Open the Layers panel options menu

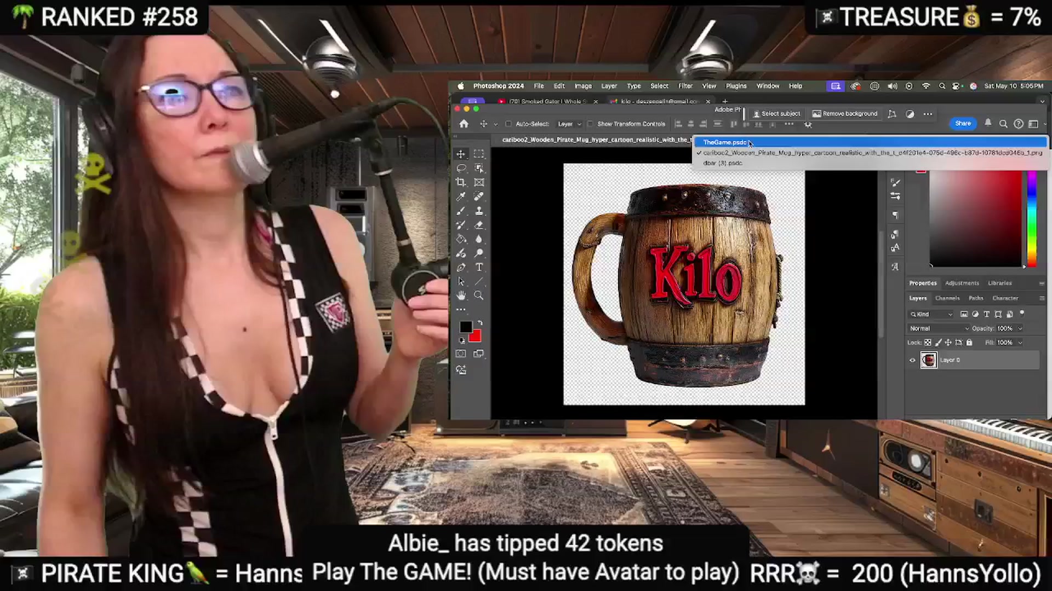[x=1042, y=298]
